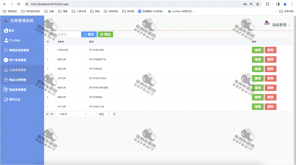Open the iconfont-阿里巴巴 bookmark
Viewport: 296px width, 165px height.
click(181, 11)
